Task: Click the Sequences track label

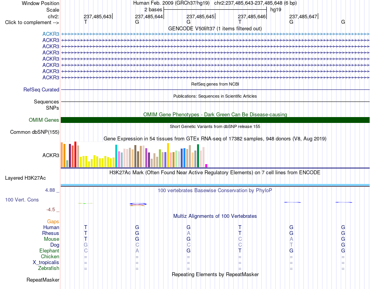Action: [46, 102]
